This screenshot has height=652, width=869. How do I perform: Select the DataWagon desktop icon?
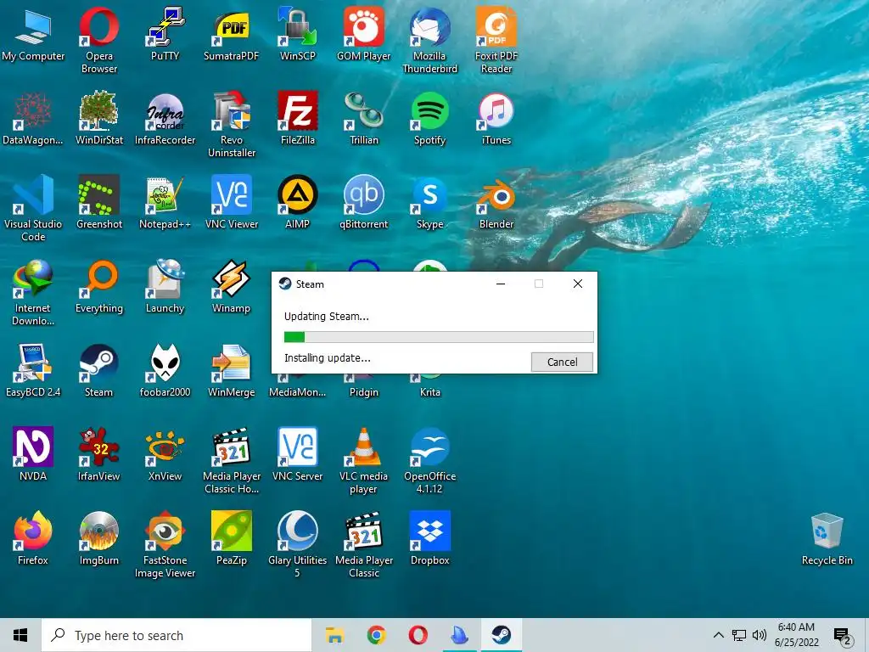pos(33,118)
